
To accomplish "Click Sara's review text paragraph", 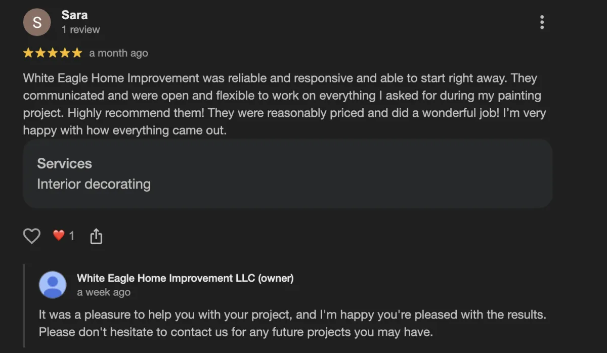I will pos(283,104).
